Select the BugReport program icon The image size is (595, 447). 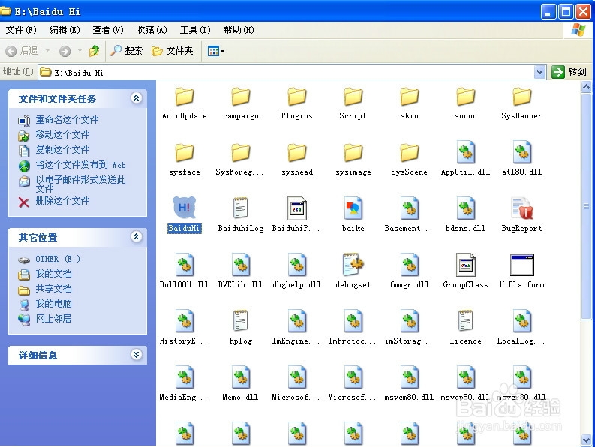[x=521, y=208]
